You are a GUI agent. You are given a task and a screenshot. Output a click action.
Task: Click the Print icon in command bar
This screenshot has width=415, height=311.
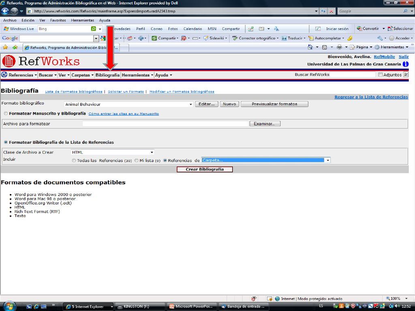(339, 47)
